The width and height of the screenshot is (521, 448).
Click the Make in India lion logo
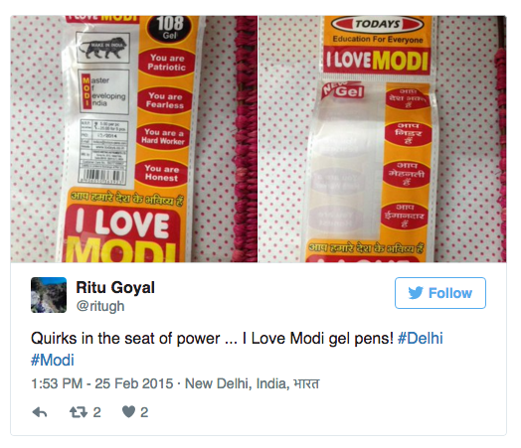pos(102,48)
